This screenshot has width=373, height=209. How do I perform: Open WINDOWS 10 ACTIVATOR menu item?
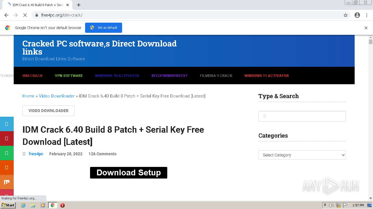tap(117, 75)
